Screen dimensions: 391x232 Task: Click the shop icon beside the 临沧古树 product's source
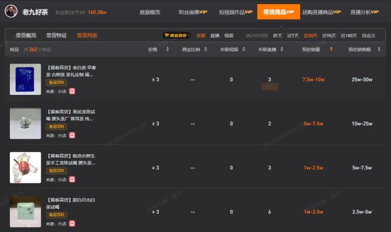click(x=72, y=179)
